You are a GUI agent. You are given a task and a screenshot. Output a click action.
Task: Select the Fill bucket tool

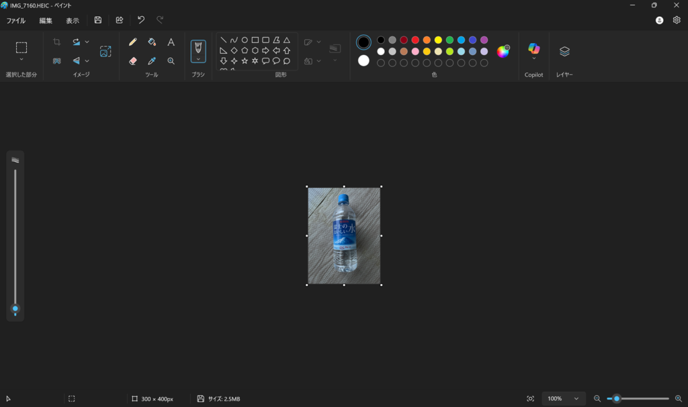click(152, 42)
